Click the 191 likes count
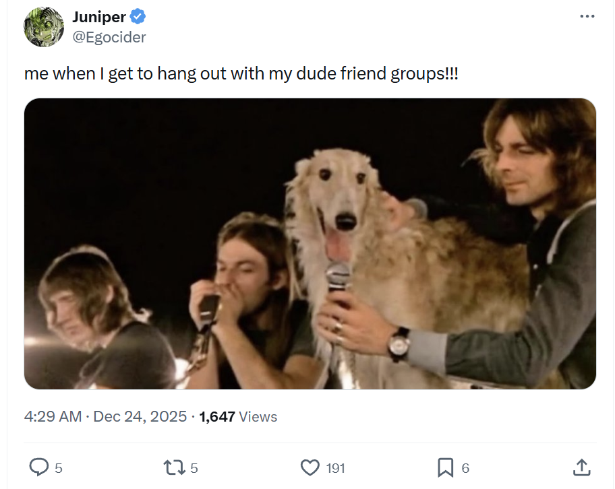Image resolution: width=615 pixels, height=489 pixels. pyautogui.click(x=335, y=468)
